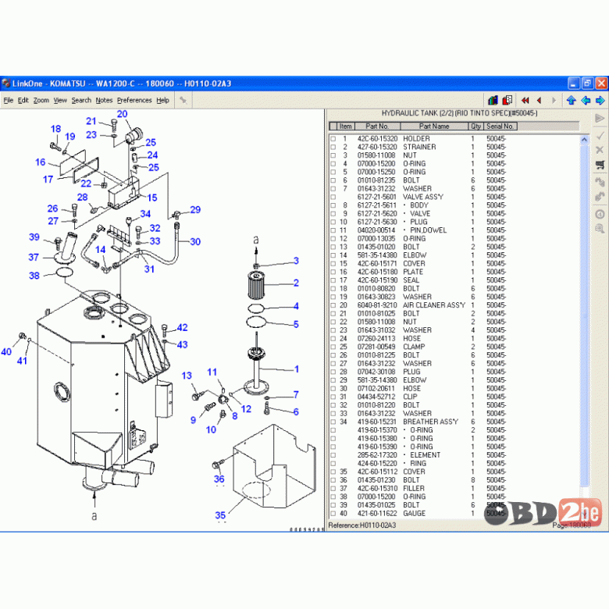Screen dimensions: 609x609
Task: Go to previous page with red arrow
Action: [539, 101]
